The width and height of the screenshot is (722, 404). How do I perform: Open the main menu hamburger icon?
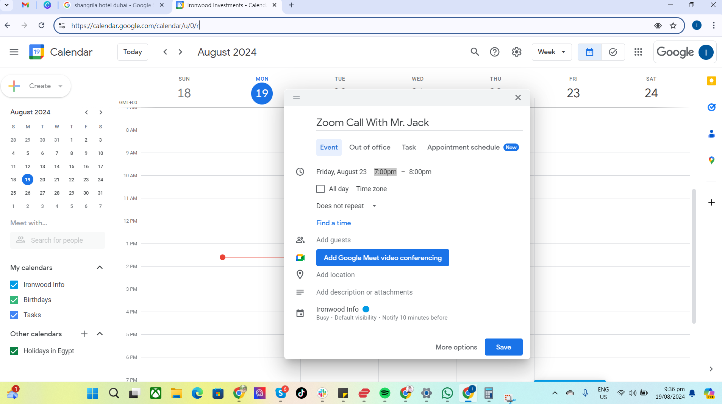point(14,52)
